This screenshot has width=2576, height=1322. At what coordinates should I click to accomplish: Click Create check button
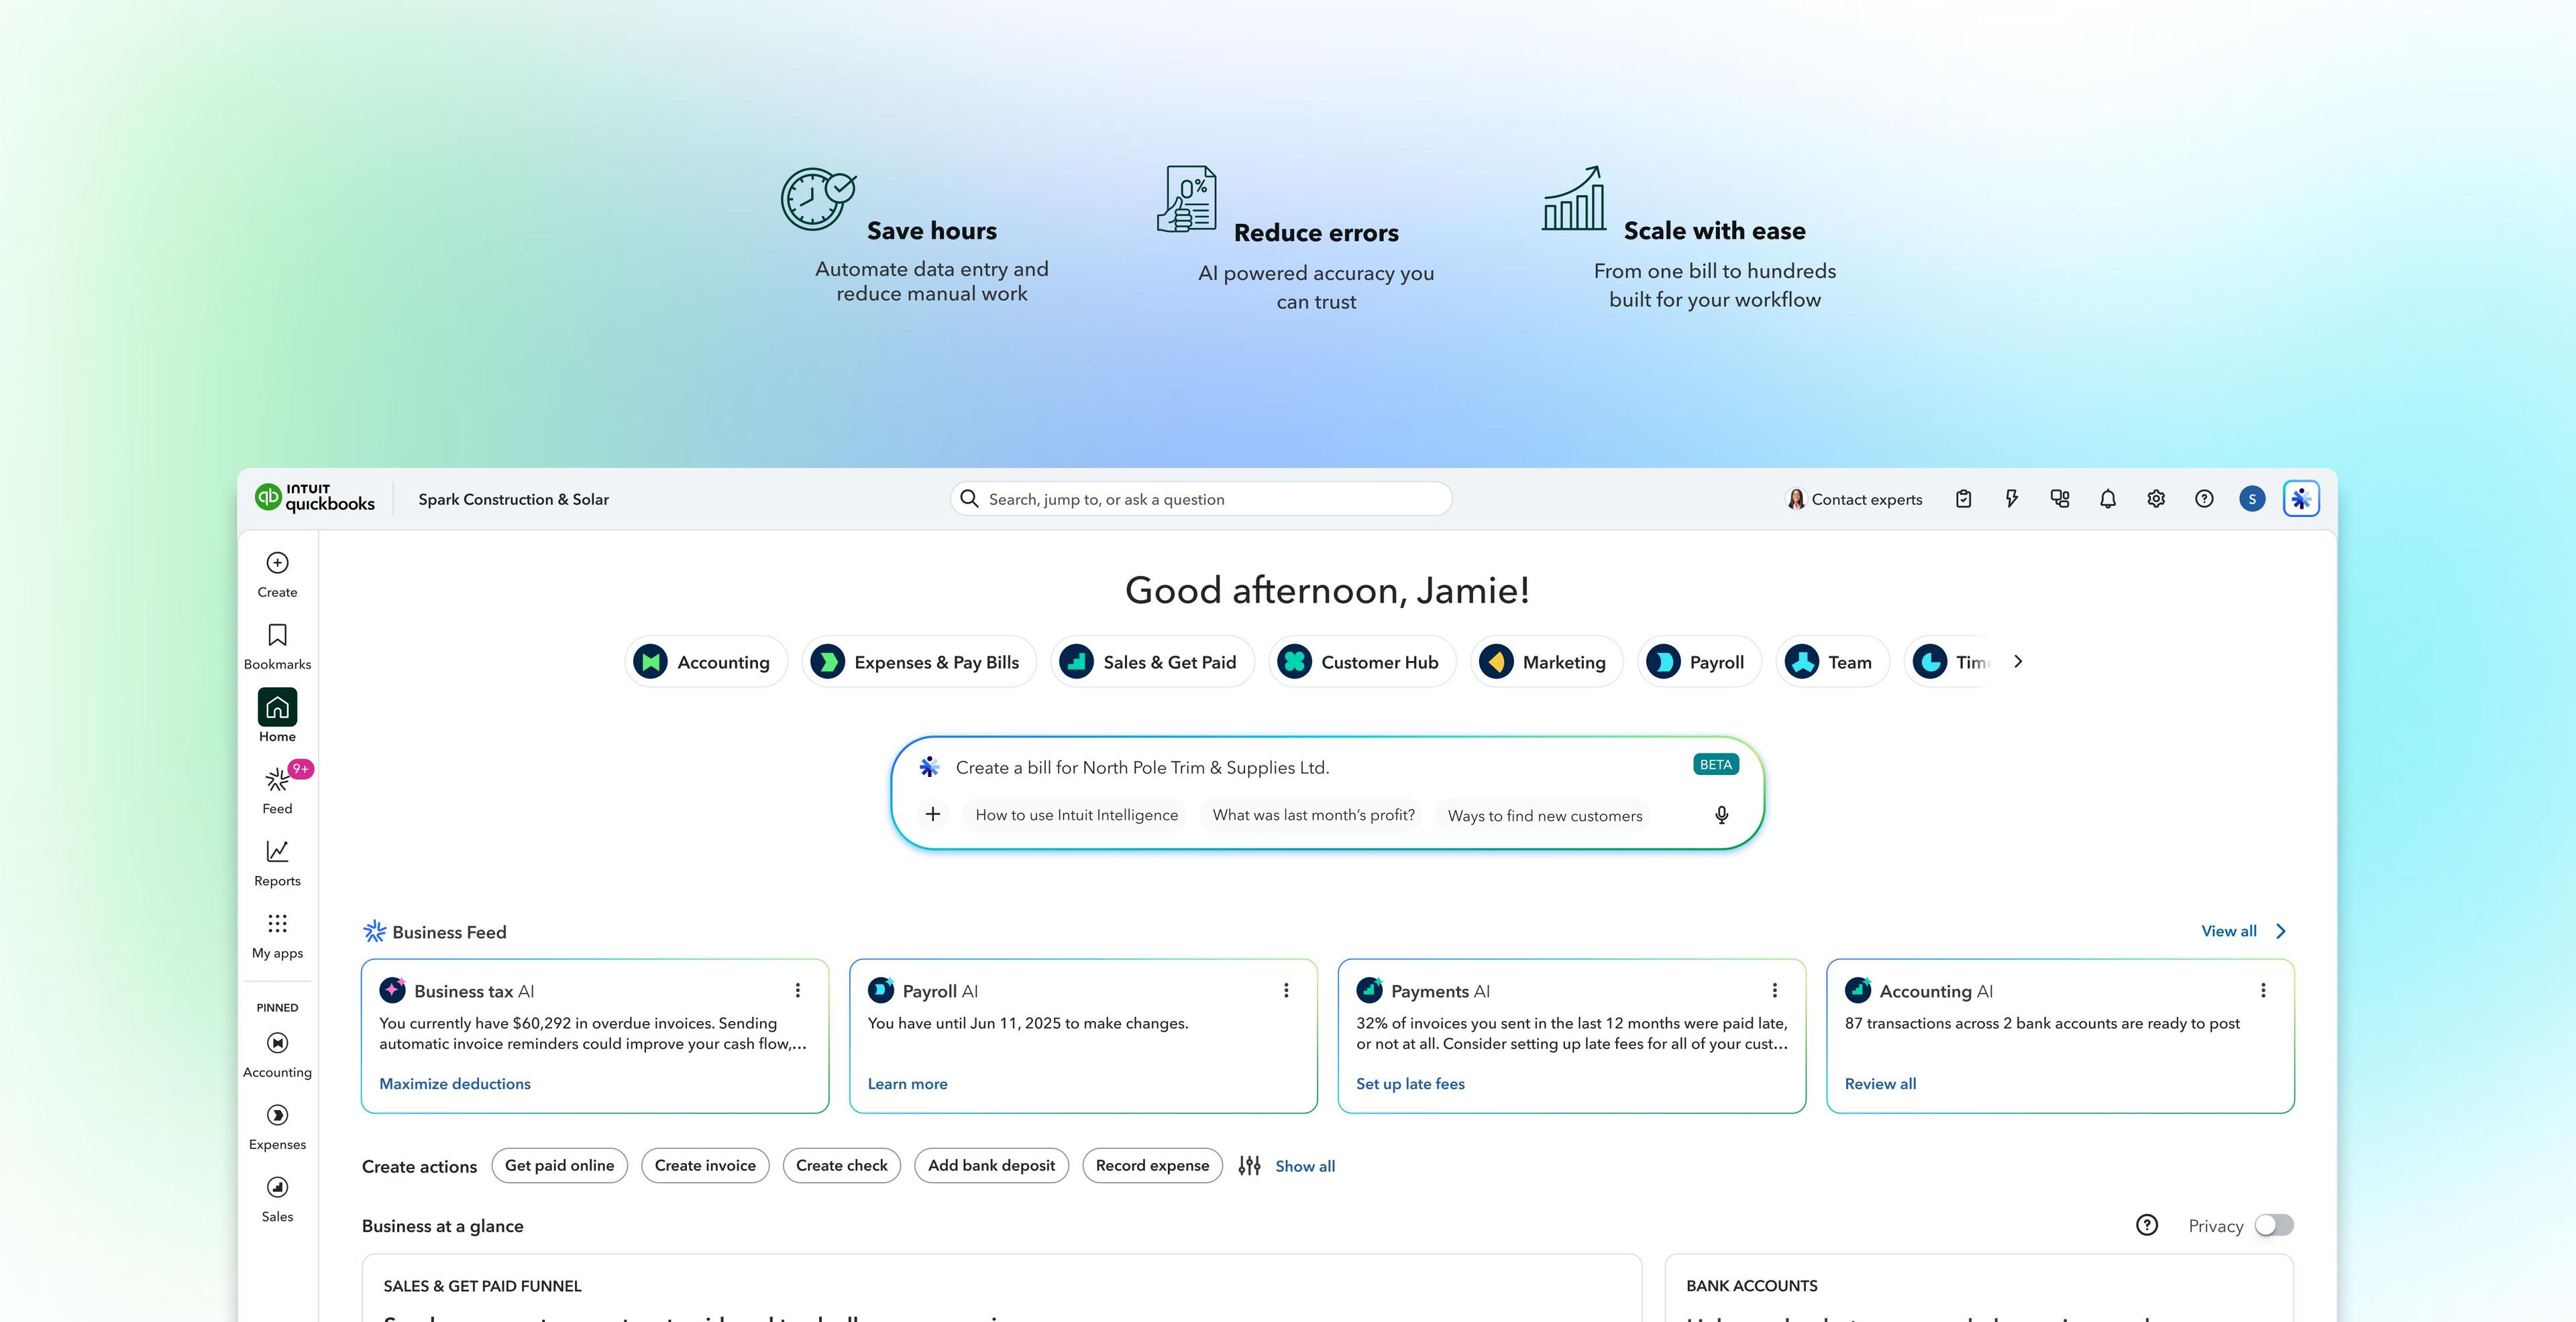842,1165
